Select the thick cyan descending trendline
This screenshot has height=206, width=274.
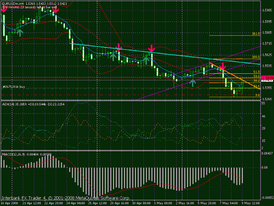pyautogui.click(x=165, y=54)
